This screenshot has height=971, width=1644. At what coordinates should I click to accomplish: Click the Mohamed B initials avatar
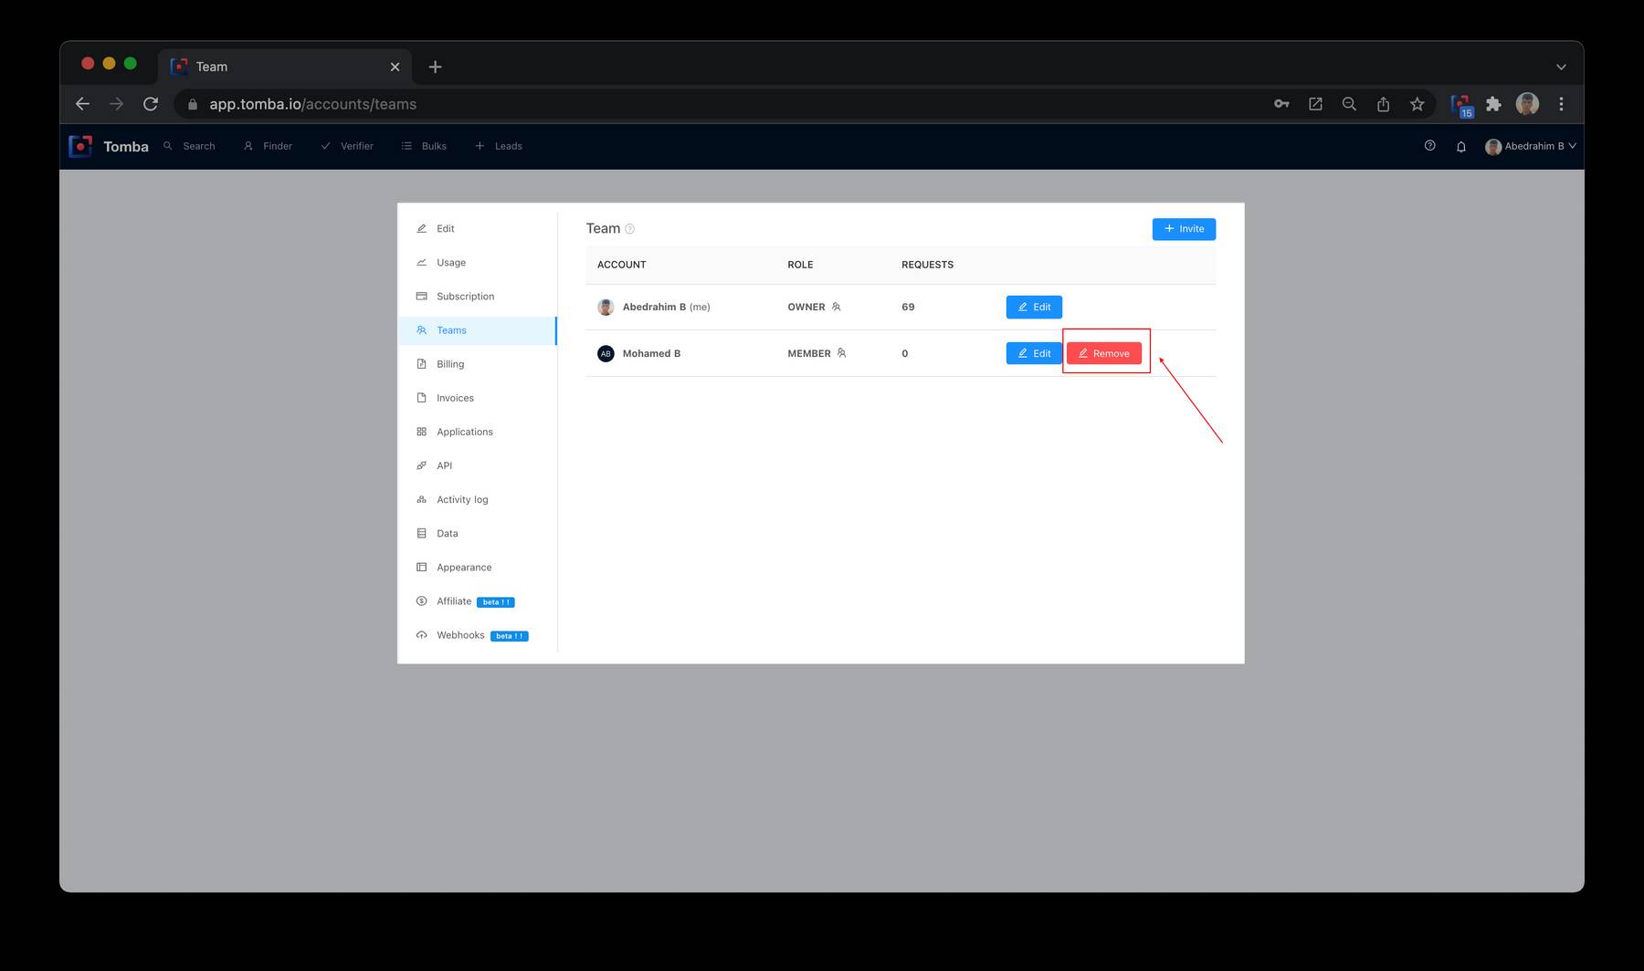click(x=606, y=354)
